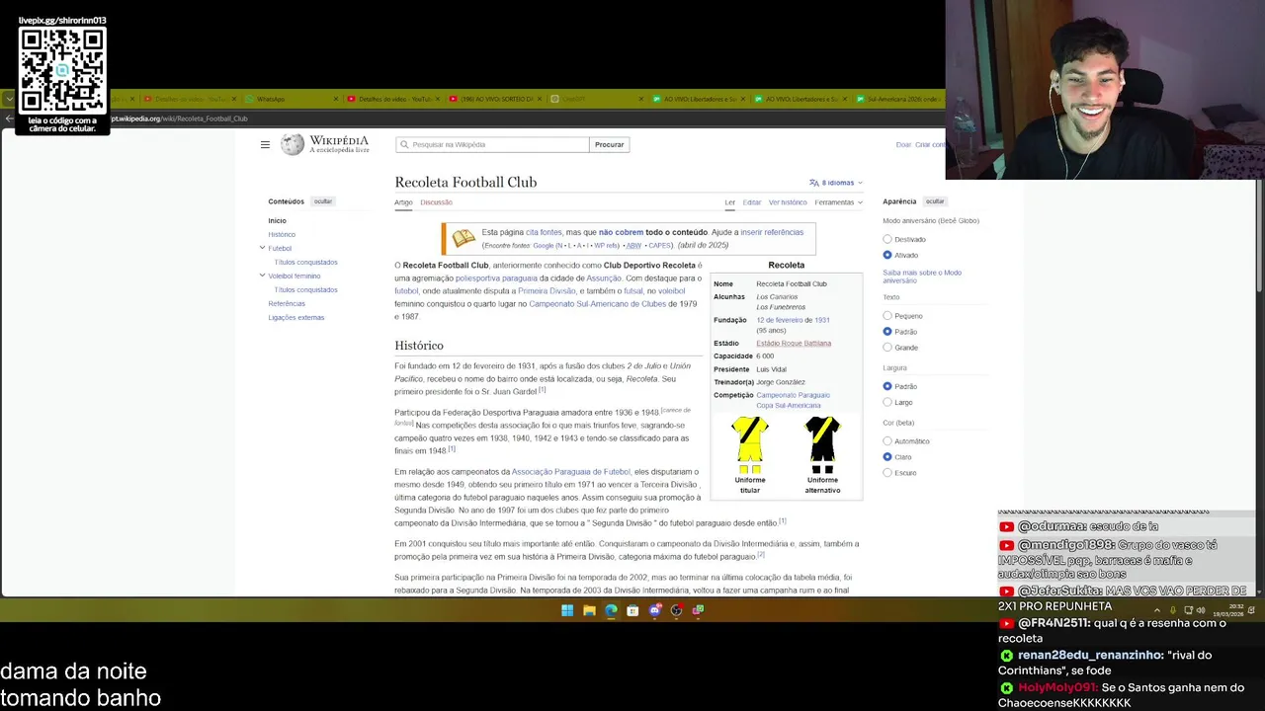Image resolution: width=1265 pixels, height=711 pixels.
Task: Select Desativado for Modo aniversário
Action: tap(886, 239)
